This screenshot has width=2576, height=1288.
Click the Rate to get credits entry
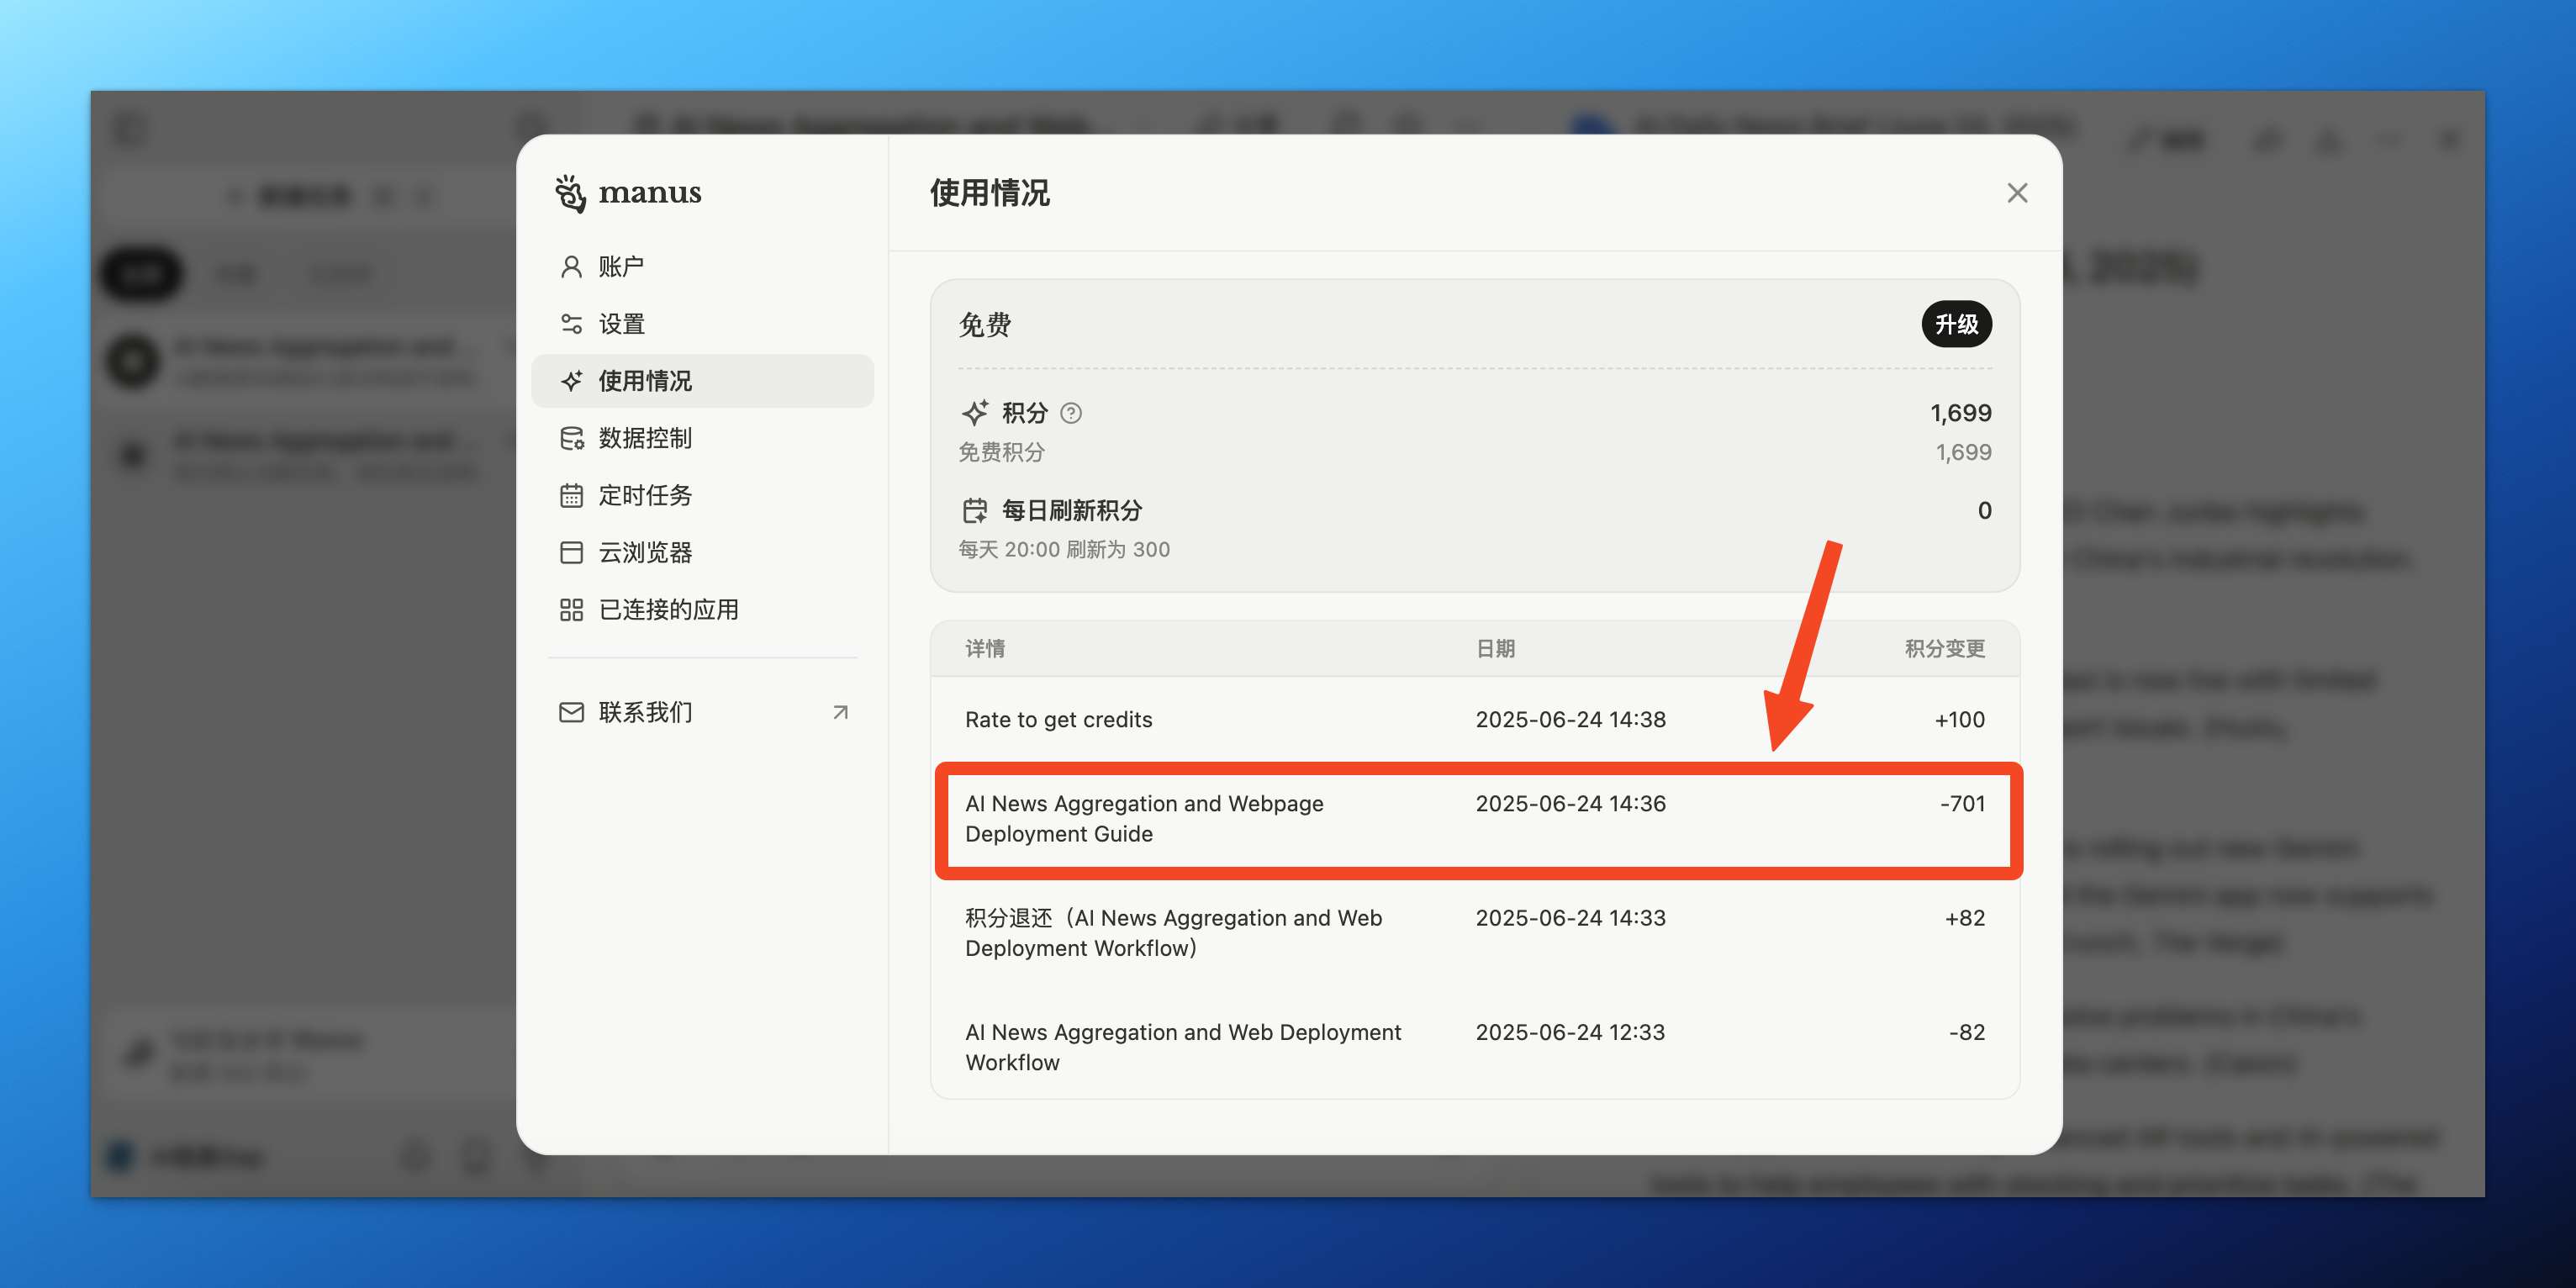[1057, 719]
